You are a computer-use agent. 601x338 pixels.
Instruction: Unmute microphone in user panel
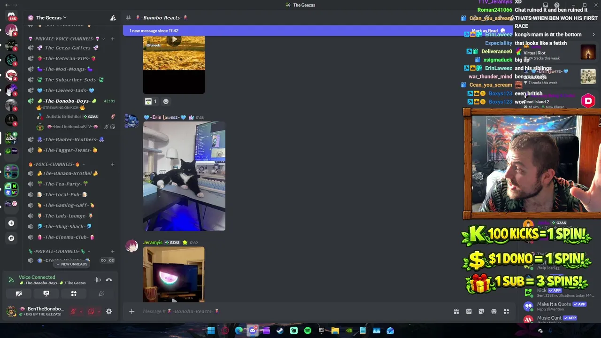73,311
